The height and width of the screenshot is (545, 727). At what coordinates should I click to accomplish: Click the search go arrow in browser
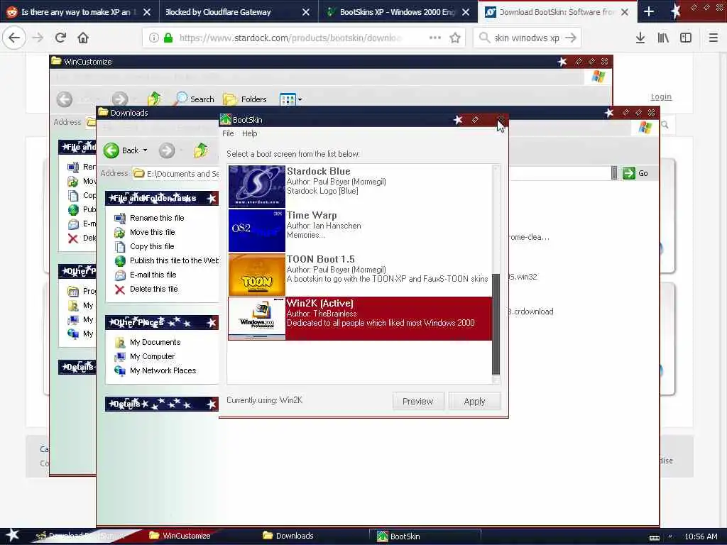572,38
